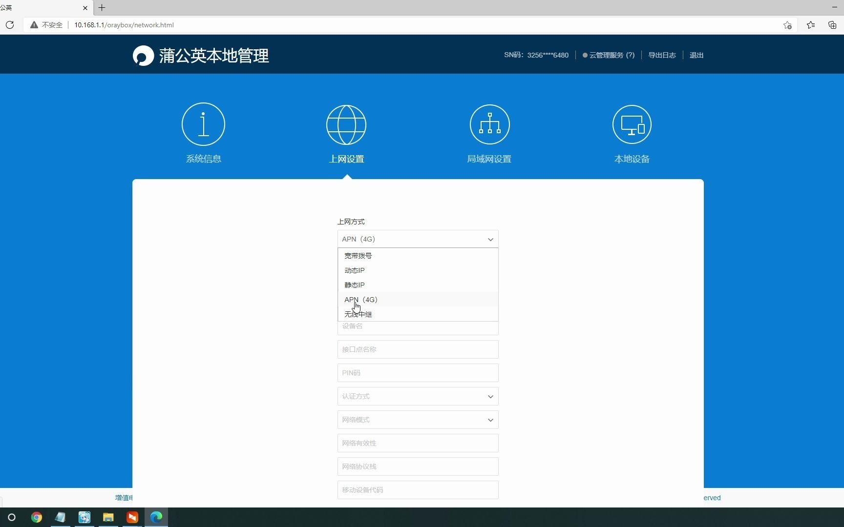Open the blue-framed picture app icon on taskbar

(84, 517)
